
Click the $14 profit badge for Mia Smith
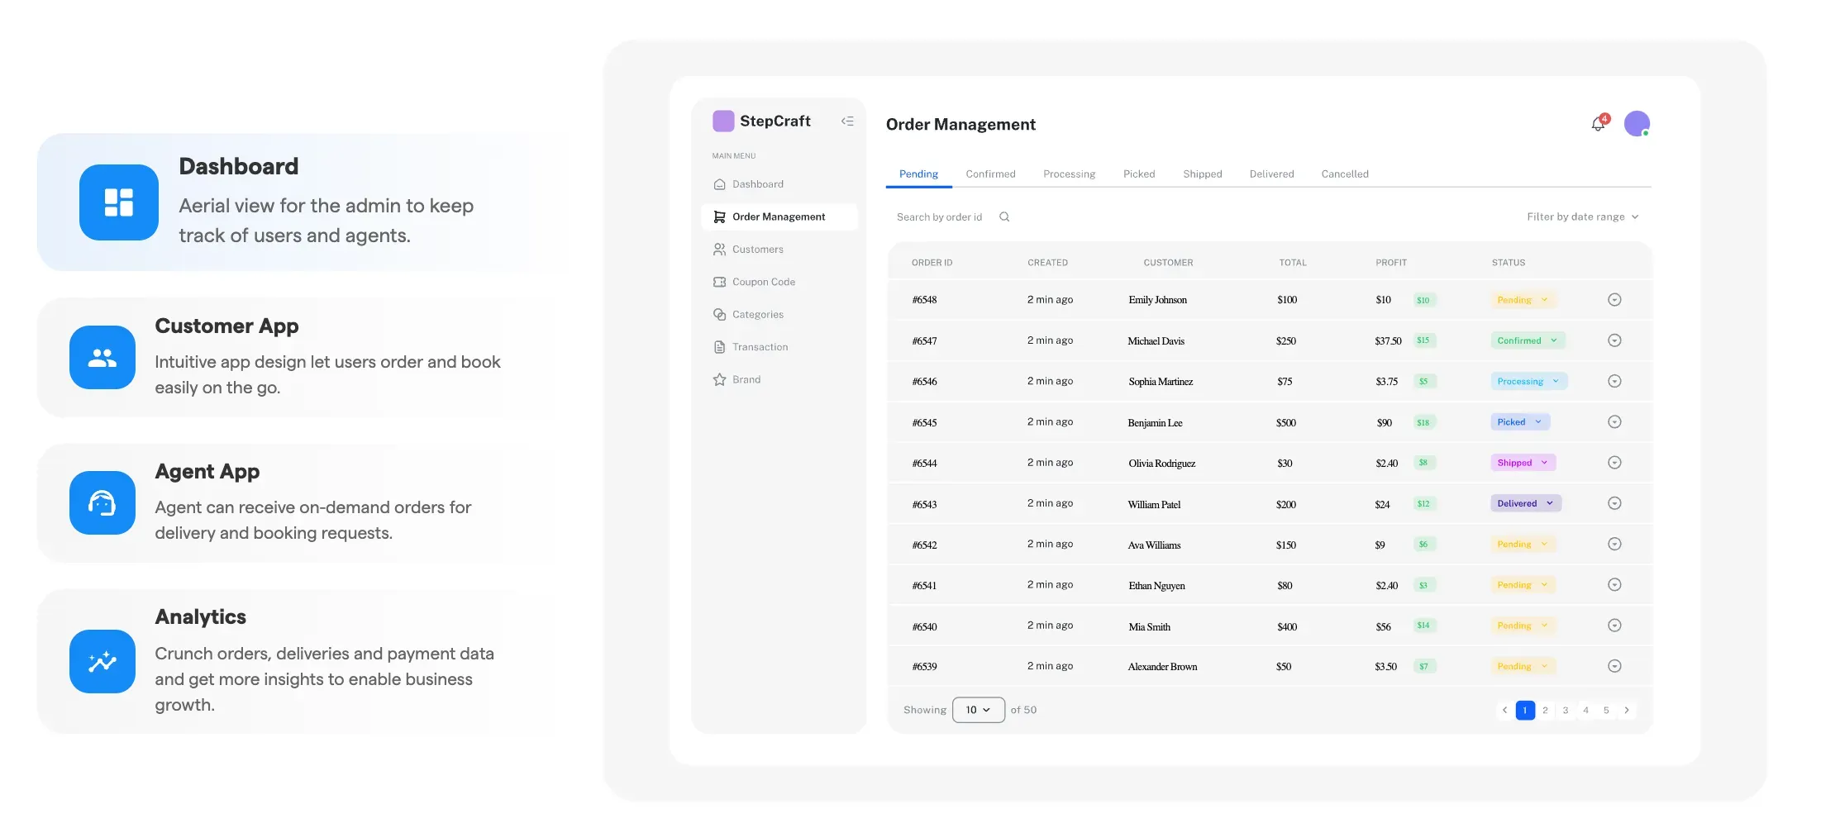tap(1423, 626)
